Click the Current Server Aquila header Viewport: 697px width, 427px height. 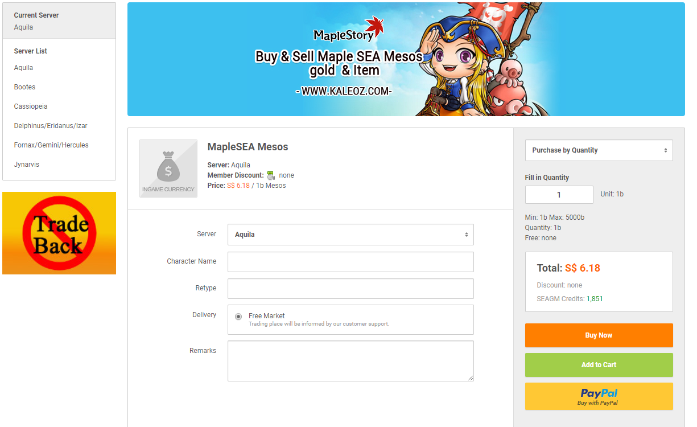pos(59,20)
